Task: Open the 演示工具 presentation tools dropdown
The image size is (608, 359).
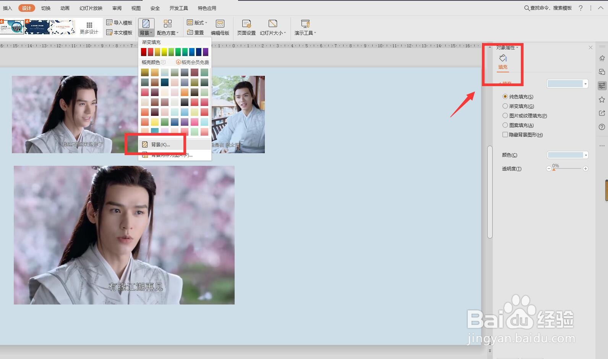Action: [x=305, y=27]
